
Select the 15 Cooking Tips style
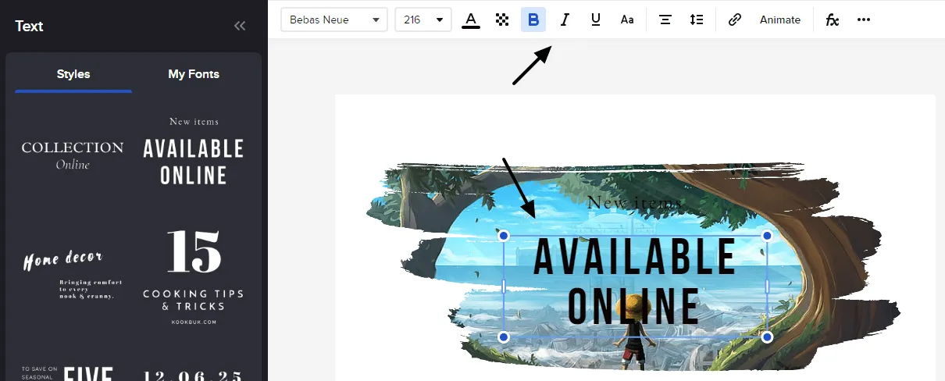click(194, 277)
